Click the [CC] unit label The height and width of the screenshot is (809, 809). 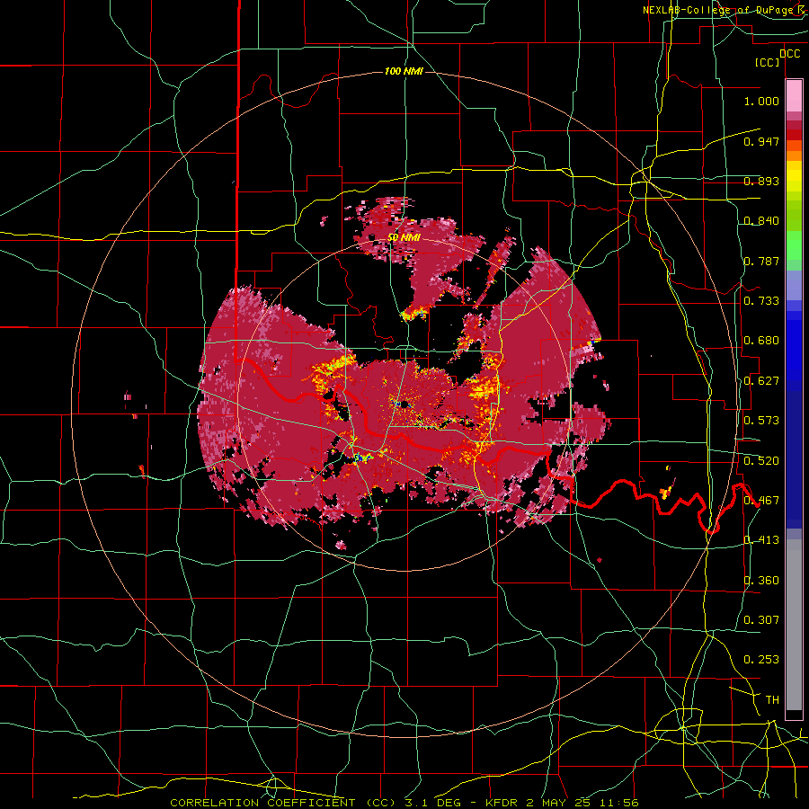click(768, 63)
